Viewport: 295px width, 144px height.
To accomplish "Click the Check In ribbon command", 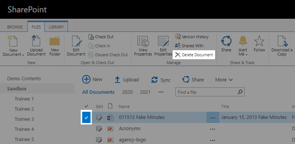I will (99, 46).
